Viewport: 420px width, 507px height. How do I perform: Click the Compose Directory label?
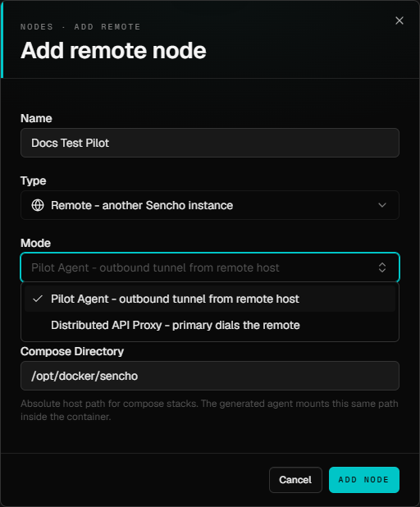pos(72,351)
